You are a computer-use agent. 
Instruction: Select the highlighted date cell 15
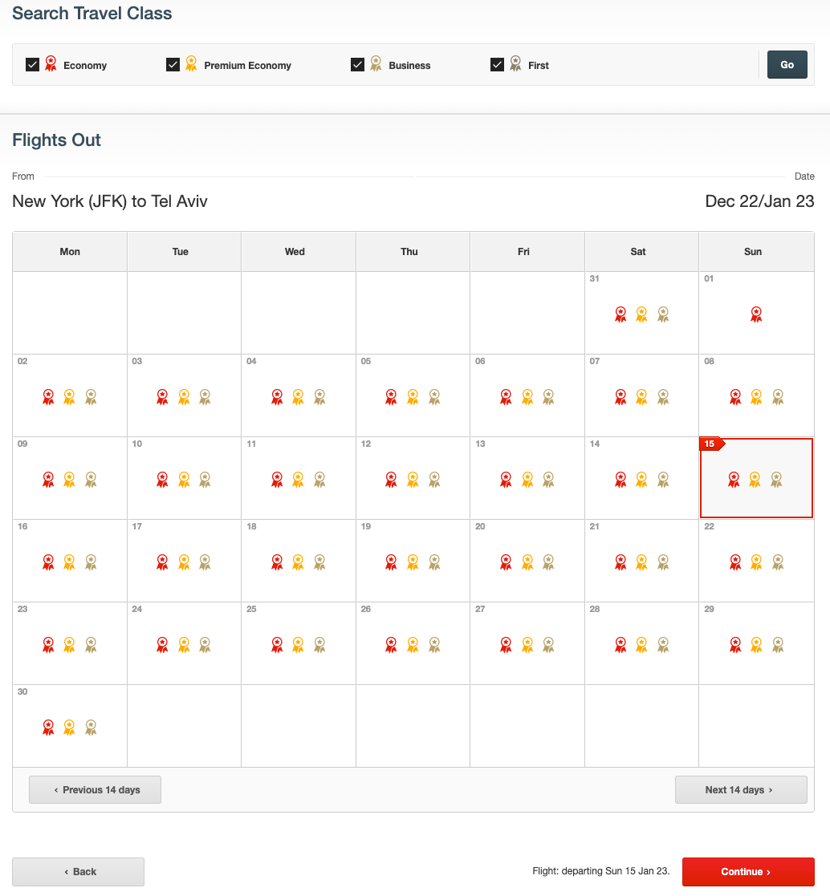(x=756, y=478)
